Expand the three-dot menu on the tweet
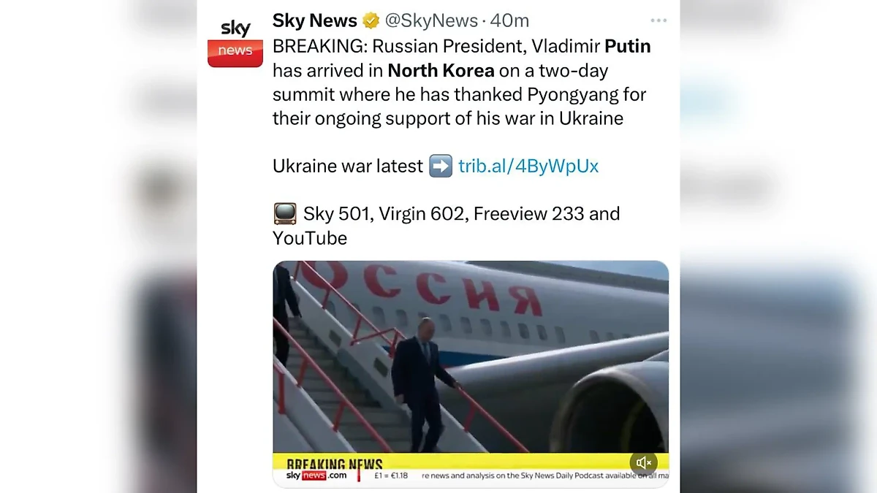The width and height of the screenshot is (877, 493). [658, 20]
